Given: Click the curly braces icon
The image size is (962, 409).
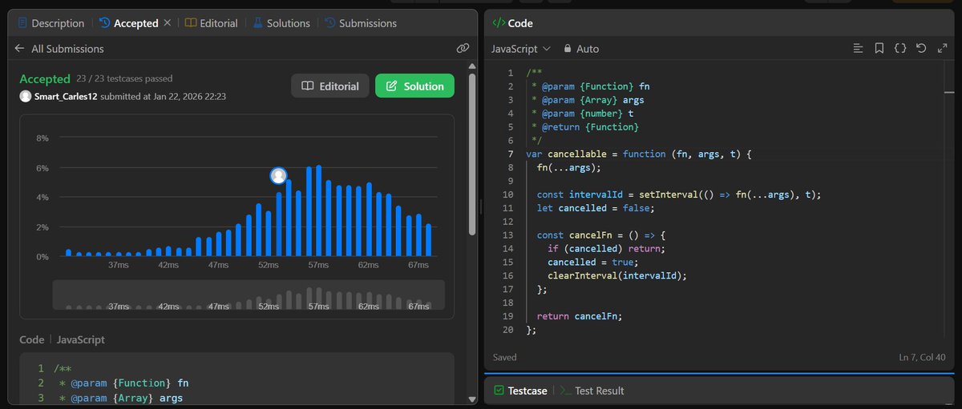Looking at the screenshot, I should coord(900,48).
